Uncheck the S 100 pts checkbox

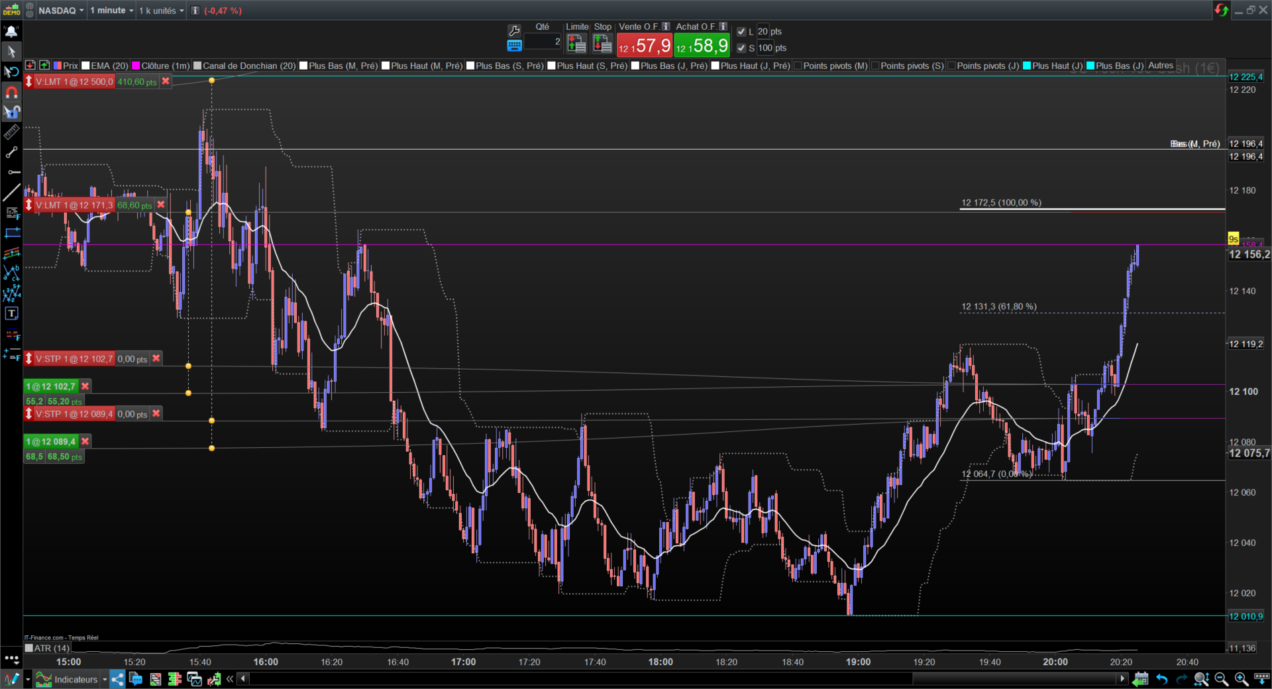(741, 48)
